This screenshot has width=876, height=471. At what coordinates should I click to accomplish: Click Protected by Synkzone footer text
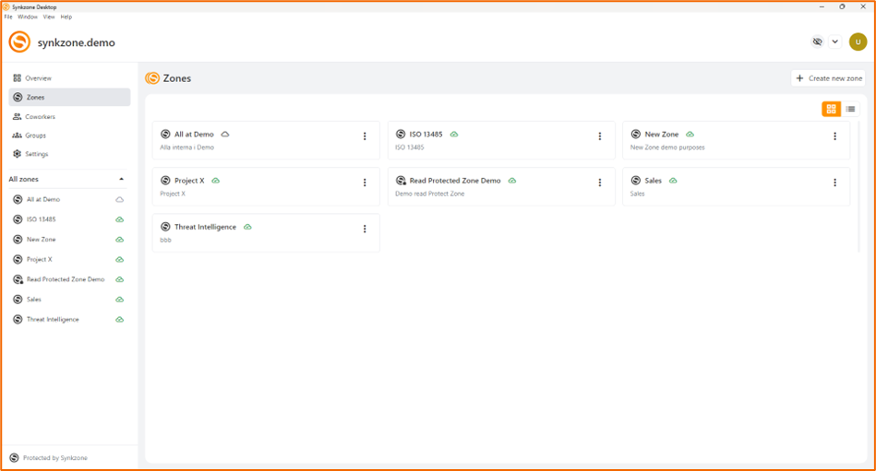tap(55, 458)
